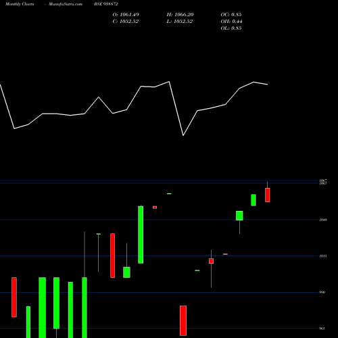The width and height of the screenshot is (338, 338).
Task: Click the 'BSE 938872' symbol text
Action: (106, 4)
